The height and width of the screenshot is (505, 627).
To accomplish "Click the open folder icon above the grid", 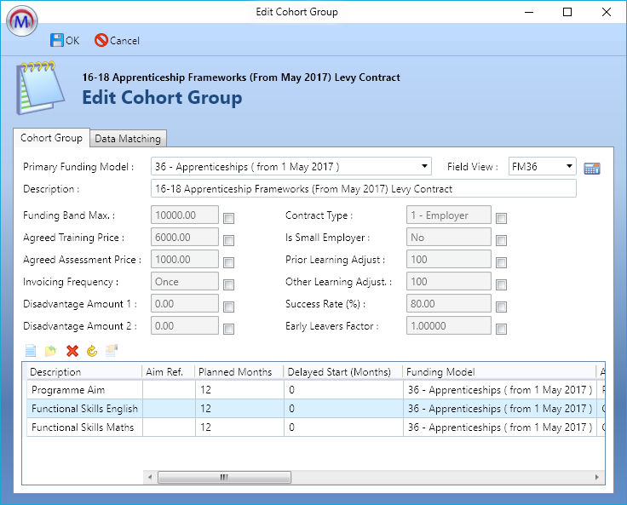I will [50, 351].
